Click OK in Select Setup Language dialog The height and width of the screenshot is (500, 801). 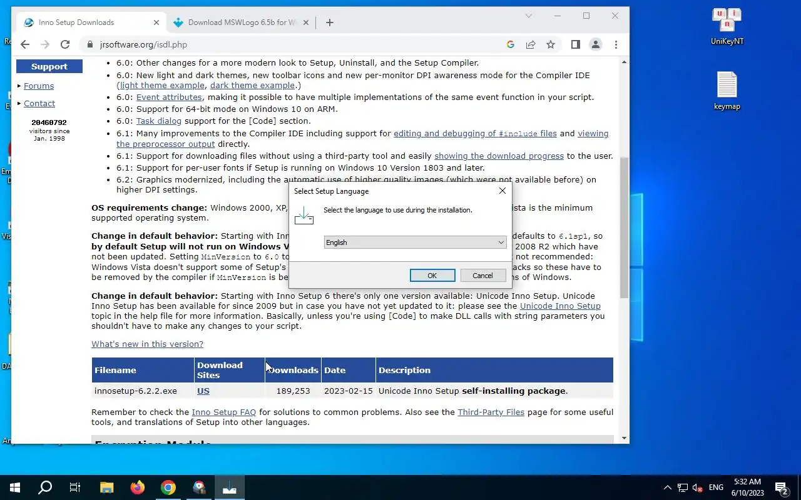point(432,276)
